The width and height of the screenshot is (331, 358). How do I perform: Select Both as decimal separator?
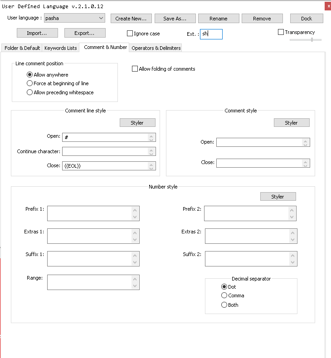click(224, 305)
